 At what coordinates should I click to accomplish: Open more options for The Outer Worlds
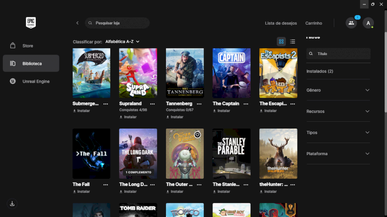tap(199, 185)
